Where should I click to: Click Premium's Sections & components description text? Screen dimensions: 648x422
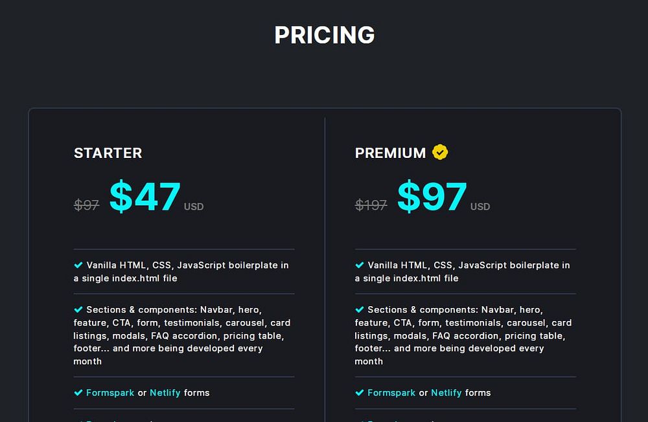pyautogui.click(x=463, y=335)
